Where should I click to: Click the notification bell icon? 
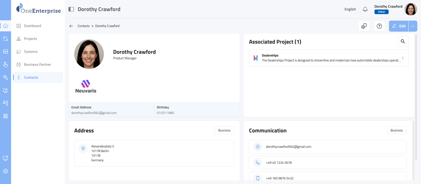click(365, 9)
